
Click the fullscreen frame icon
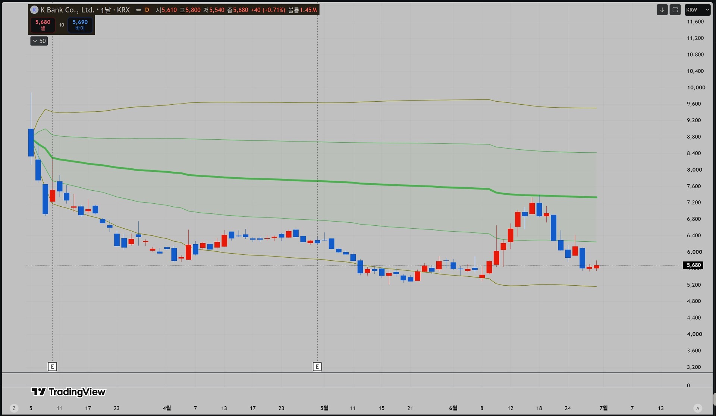pos(675,10)
